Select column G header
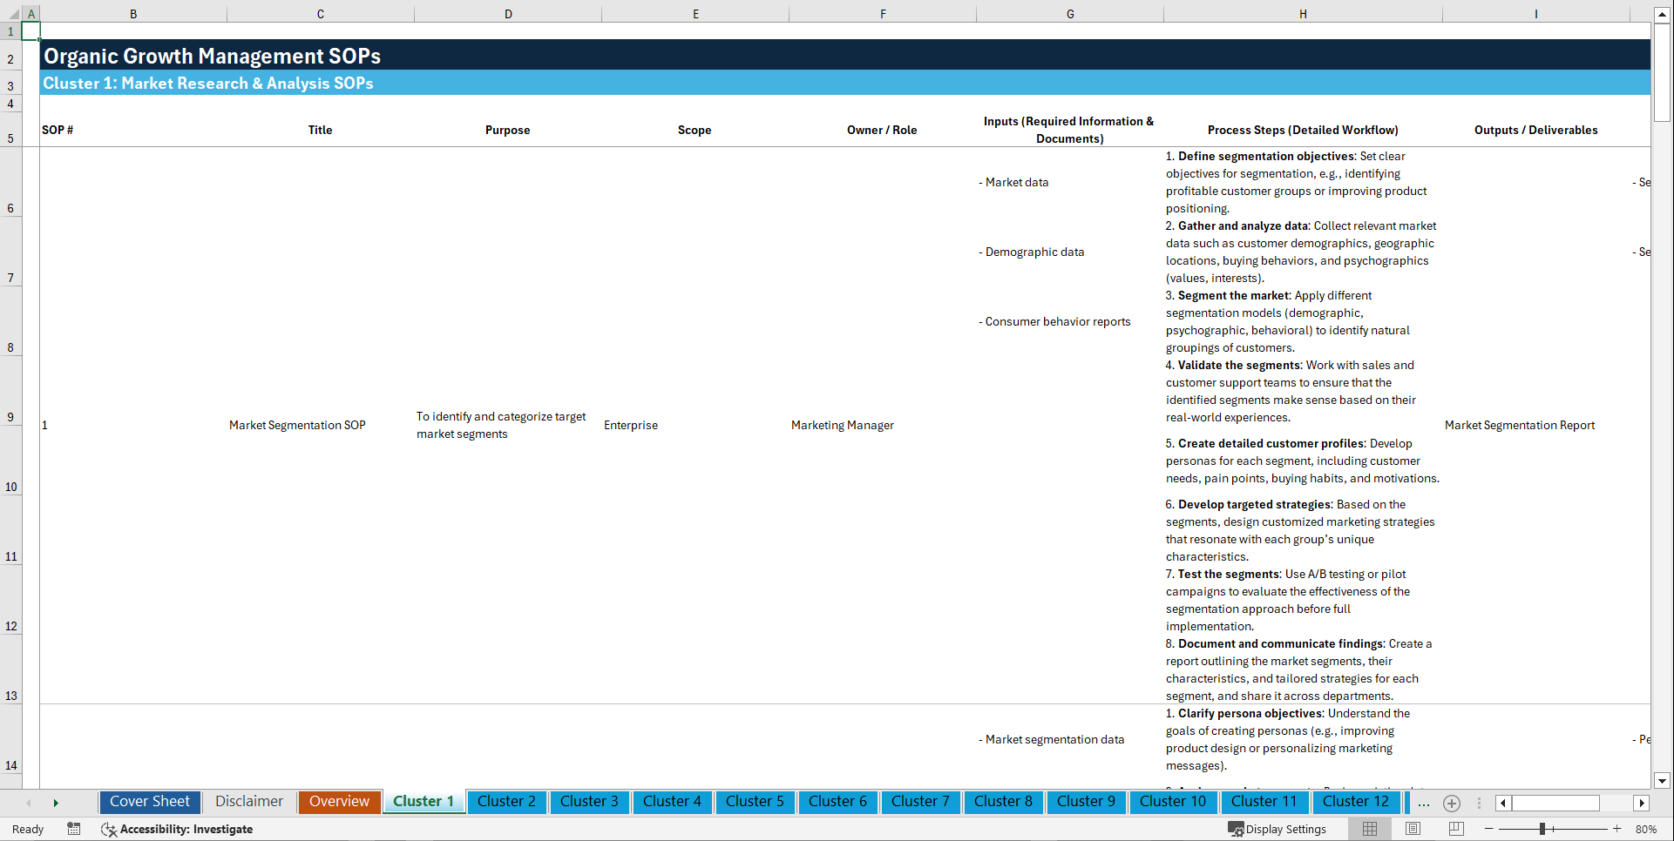 1069,13
